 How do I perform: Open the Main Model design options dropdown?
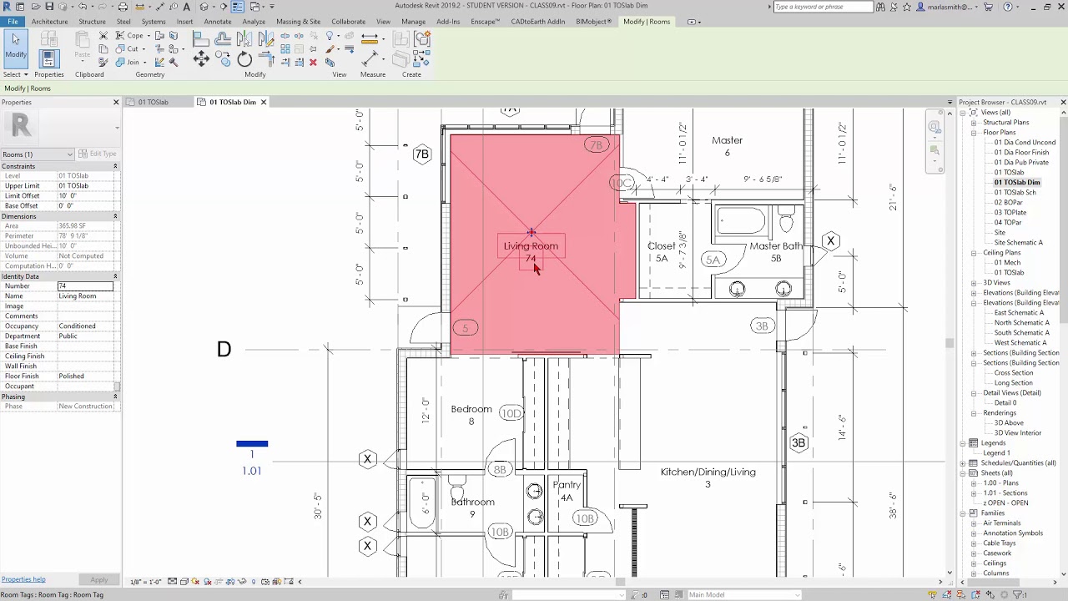(743, 595)
